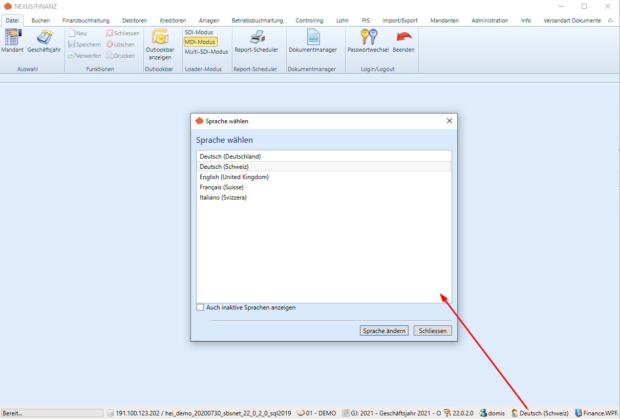Screen dimensions: 620x419
Task: Collapse the ribbon using the chevron
Action: 610,20
